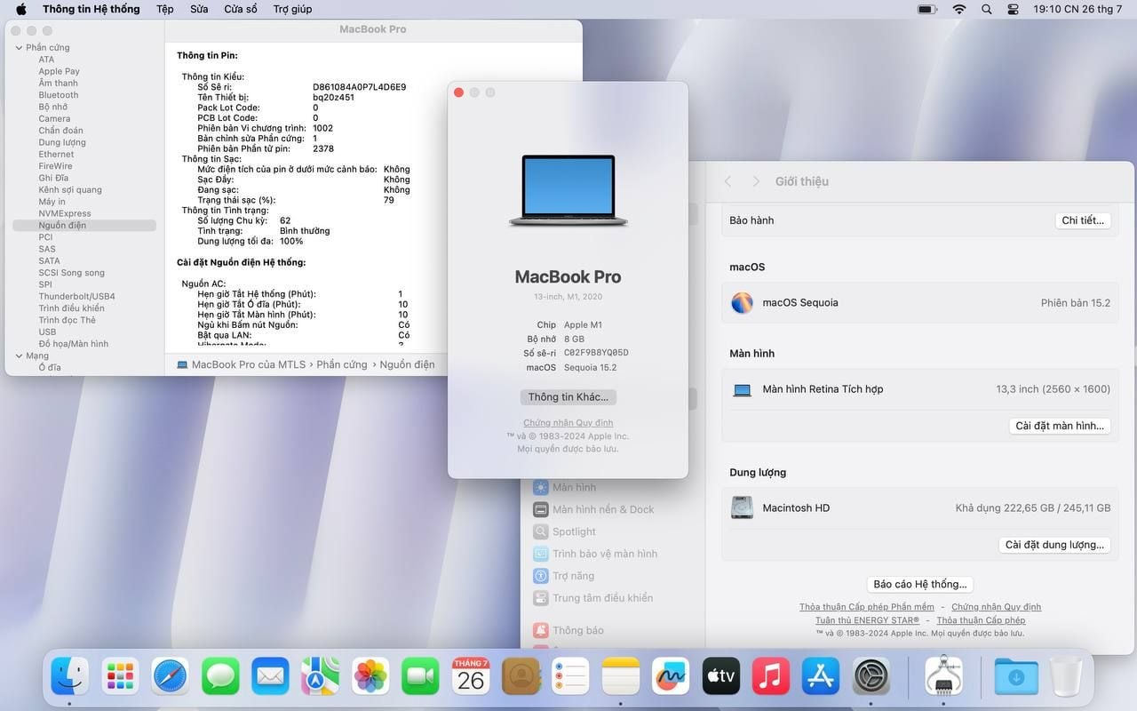Collapse the Mạng tree section
This screenshot has width=1137, height=711.
click(x=19, y=356)
